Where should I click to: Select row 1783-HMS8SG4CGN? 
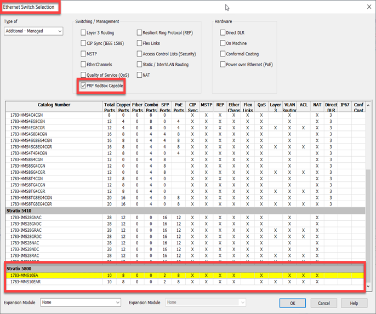coord(185,166)
